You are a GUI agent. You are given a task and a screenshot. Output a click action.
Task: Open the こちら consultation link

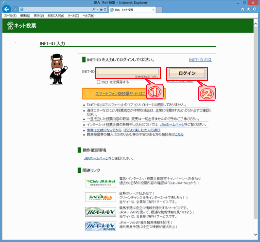(x=179, y=134)
